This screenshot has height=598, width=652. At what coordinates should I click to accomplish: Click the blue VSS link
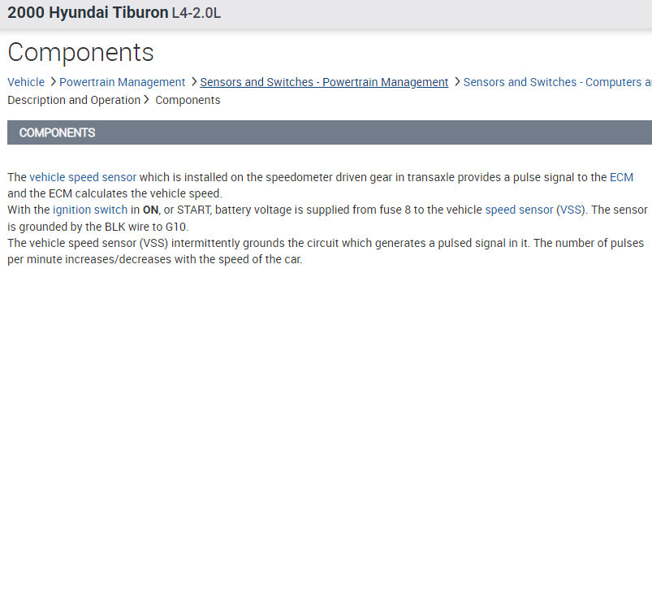pos(571,210)
